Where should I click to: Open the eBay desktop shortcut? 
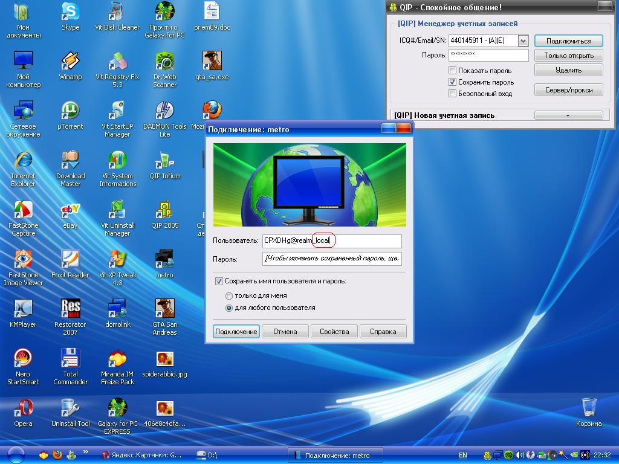[x=70, y=215]
